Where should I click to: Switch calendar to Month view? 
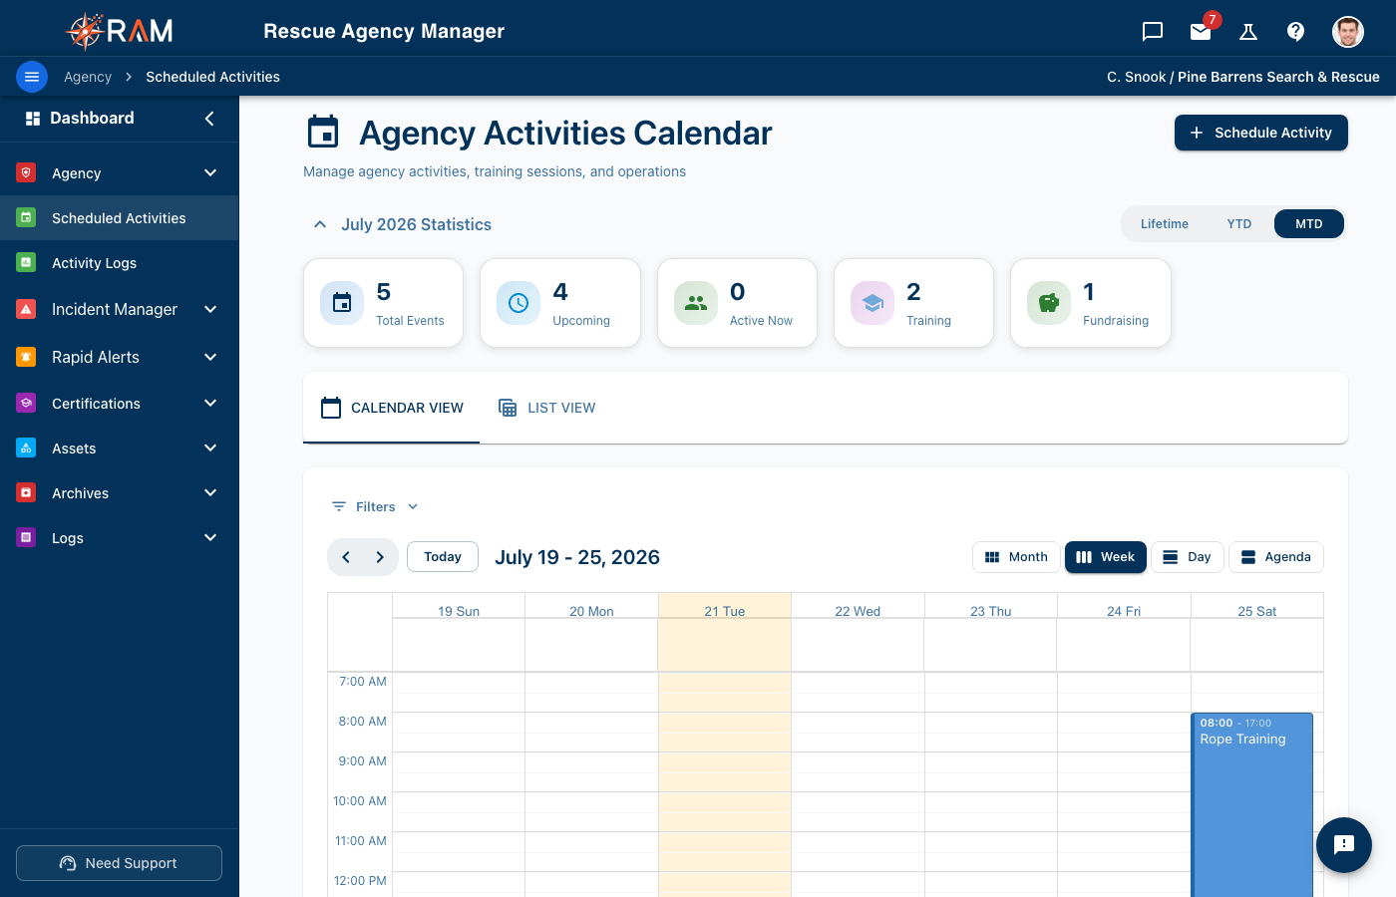point(1017,557)
